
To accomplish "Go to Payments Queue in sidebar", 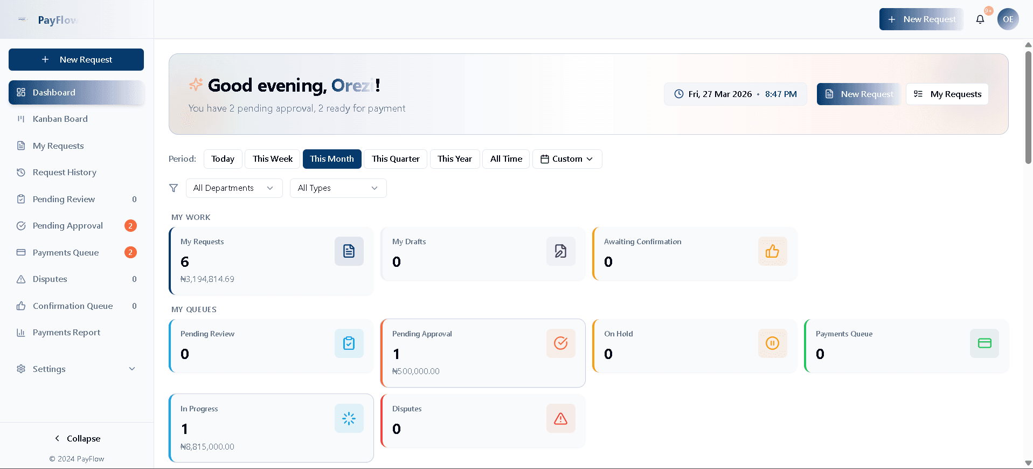I will point(76,252).
